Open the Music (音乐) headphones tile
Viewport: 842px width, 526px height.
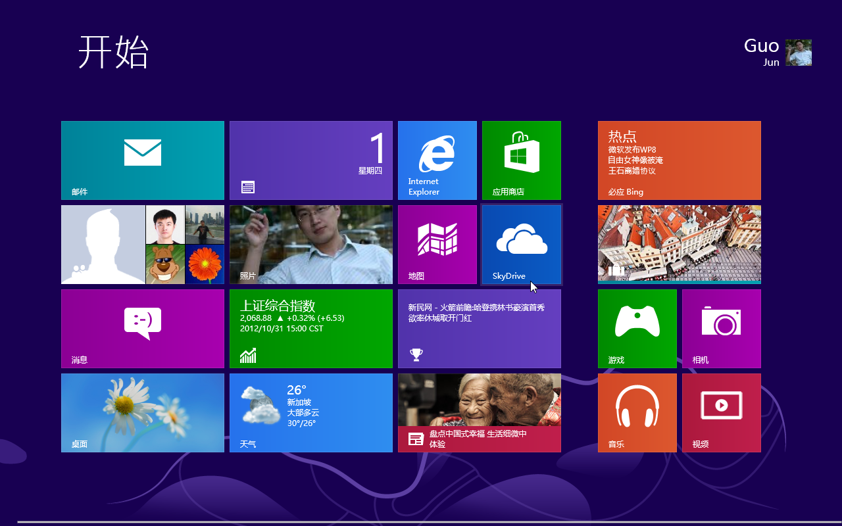point(637,412)
